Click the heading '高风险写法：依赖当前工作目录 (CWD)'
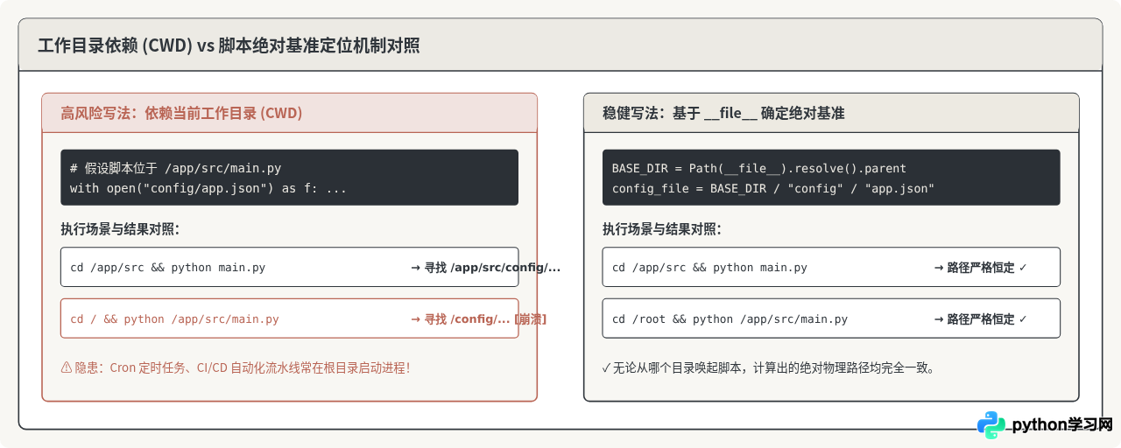 181,113
